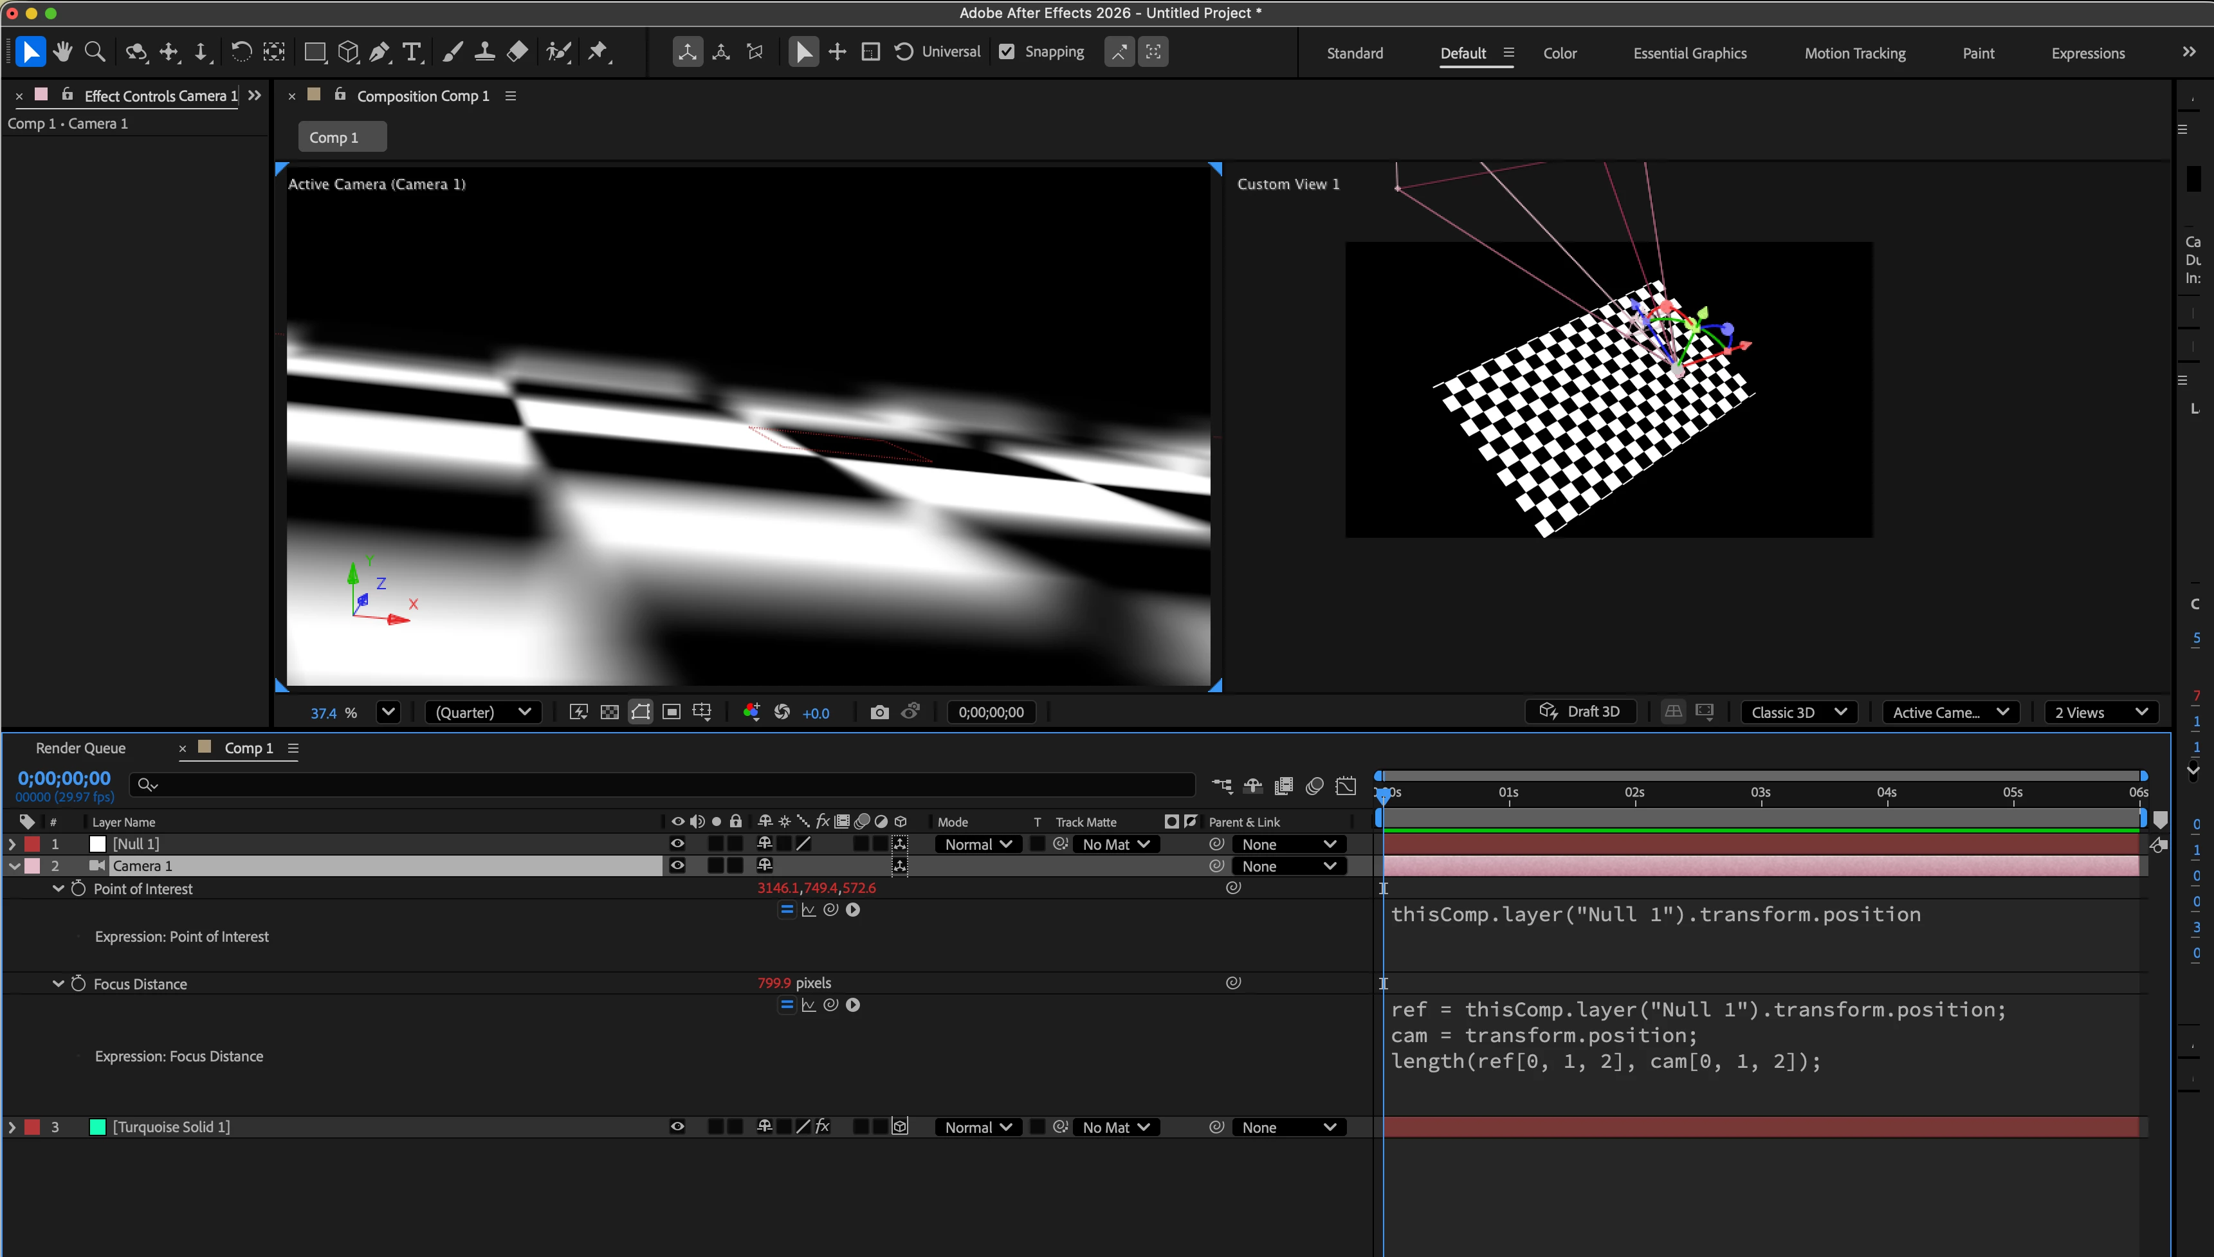Click the turquoise color swatch of layer 3
2214x1257 pixels.
tap(98, 1126)
